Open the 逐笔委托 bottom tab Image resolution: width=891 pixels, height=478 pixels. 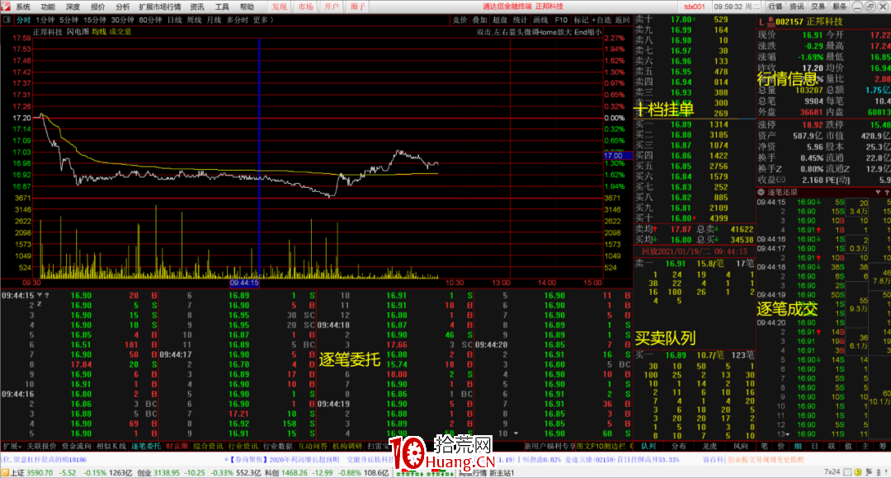pos(146,446)
